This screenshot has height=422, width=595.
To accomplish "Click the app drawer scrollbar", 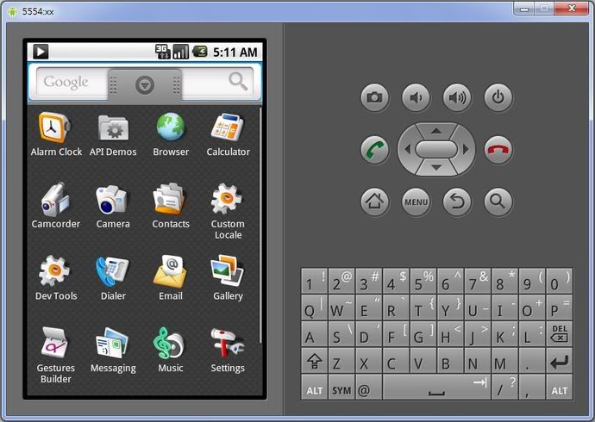I will [260, 226].
